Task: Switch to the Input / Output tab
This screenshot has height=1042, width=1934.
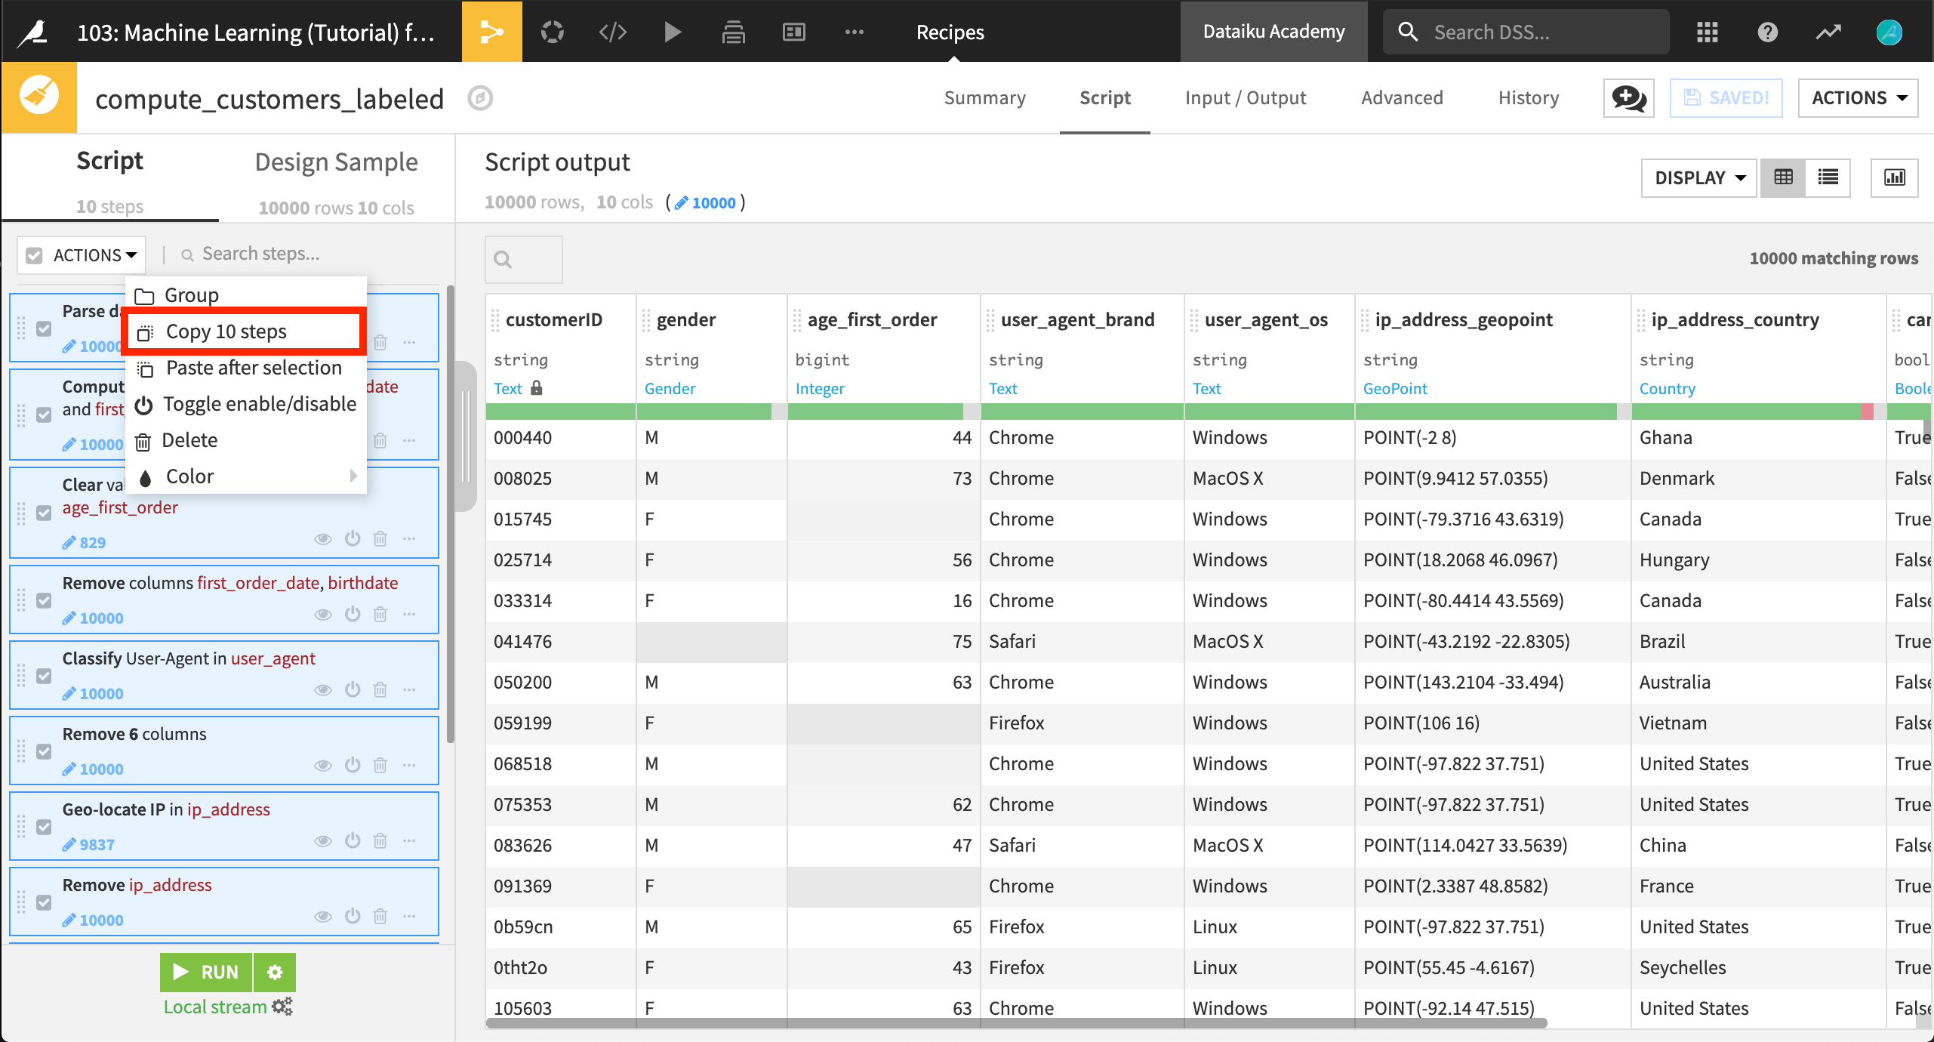Action: [x=1246, y=98]
